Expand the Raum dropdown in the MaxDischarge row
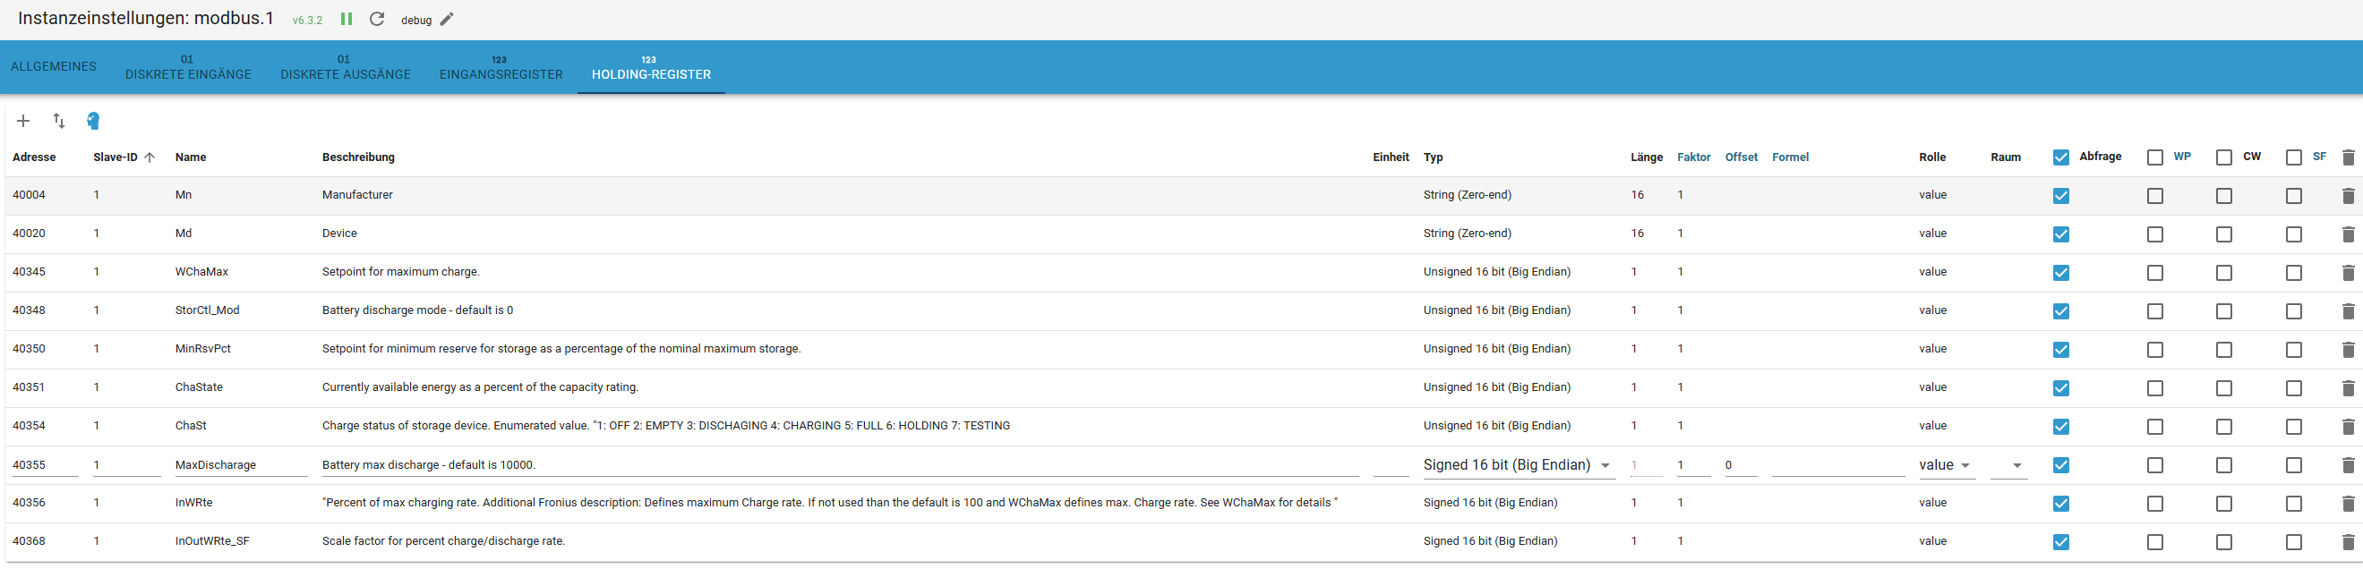The height and width of the screenshot is (569, 2363). point(2016,465)
